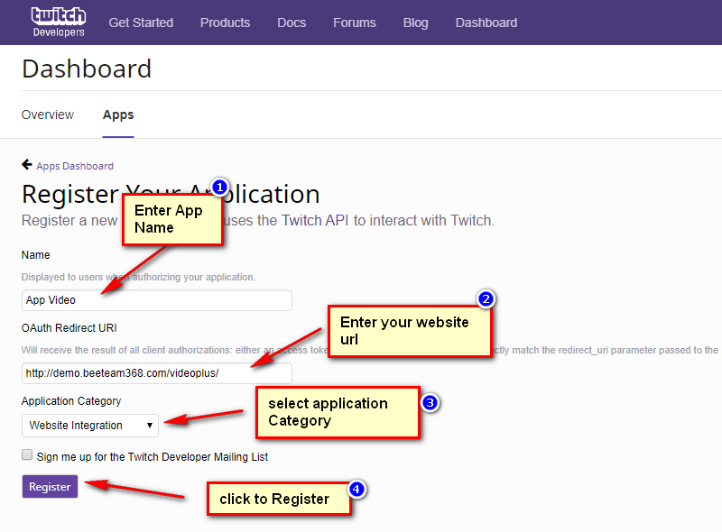Click the Twitch Developers logo
The width and height of the screenshot is (722, 532).
pyautogui.click(x=58, y=22)
